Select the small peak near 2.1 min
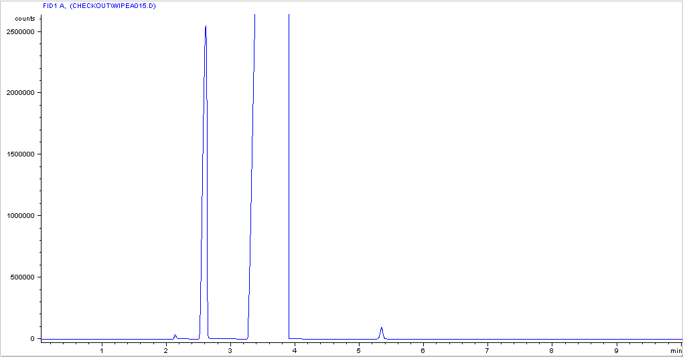Screen dimensions: 683x357 pyautogui.click(x=175, y=336)
